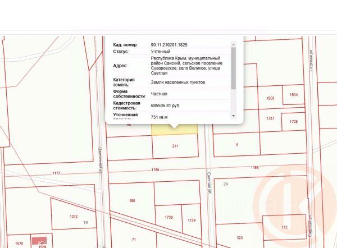The width and height of the screenshot is (337, 248).
Task: Select parcel 1728 on the map
Action: (x=294, y=122)
